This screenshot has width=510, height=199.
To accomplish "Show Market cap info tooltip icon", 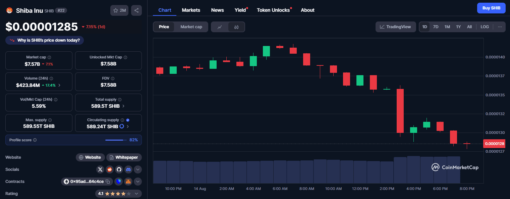I will coord(49,57).
